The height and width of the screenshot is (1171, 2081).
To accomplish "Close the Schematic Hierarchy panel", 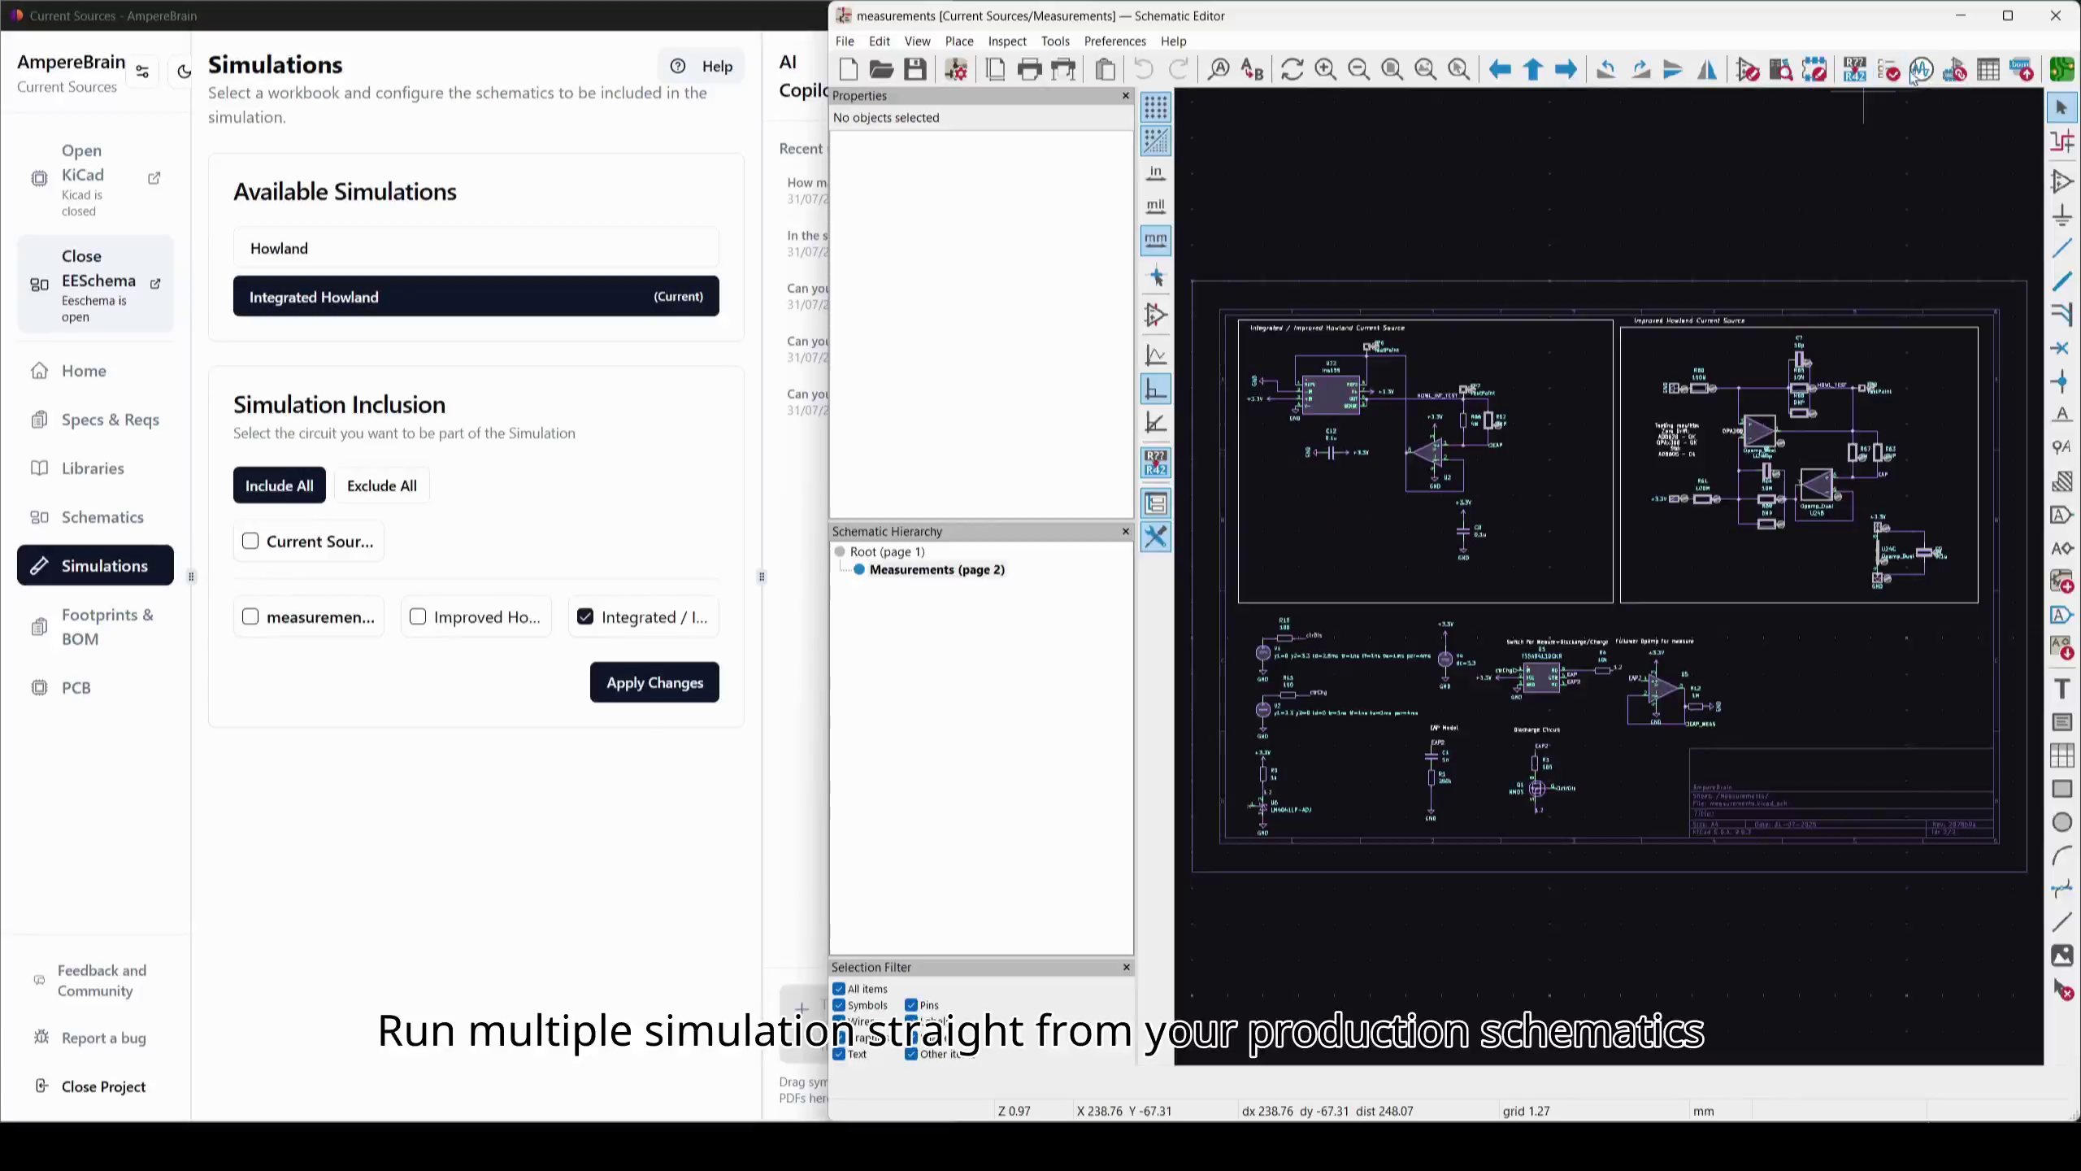I will (x=1125, y=531).
